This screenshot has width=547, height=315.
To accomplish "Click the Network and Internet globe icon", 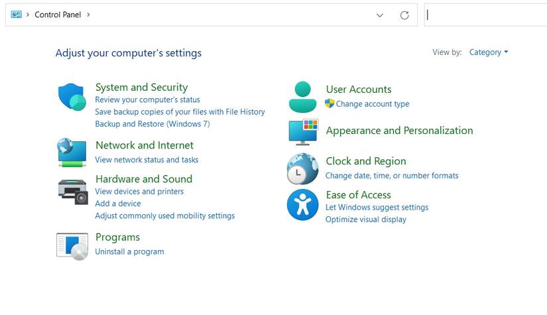I will pyautogui.click(x=72, y=153).
